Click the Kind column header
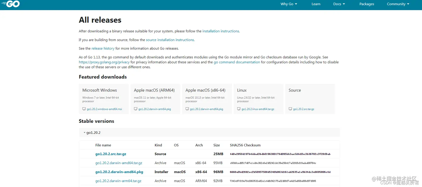Viewport: 422px width, 187px height. click(158, 145)
